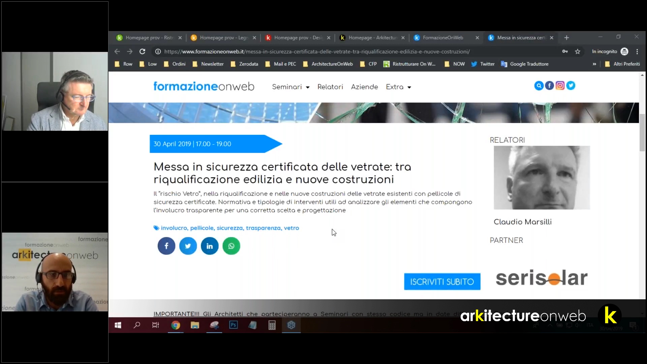Image resolution: width=647 pixels, height=364 pixels.
Task: Open the pellicole tag link
Action: click(202, 228)
